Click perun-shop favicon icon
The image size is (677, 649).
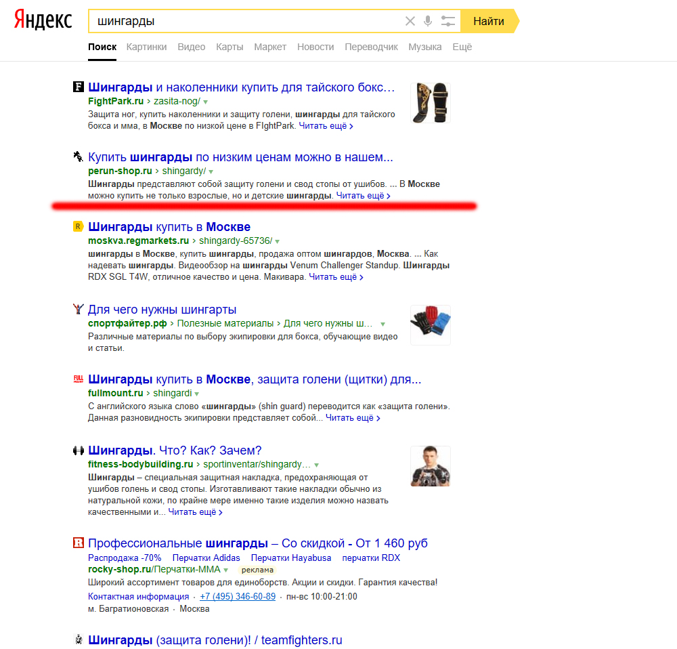(78, 156)
